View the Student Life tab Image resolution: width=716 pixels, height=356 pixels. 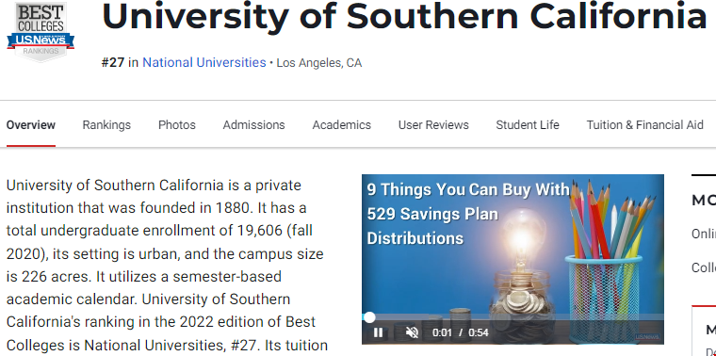pos(528,125)
